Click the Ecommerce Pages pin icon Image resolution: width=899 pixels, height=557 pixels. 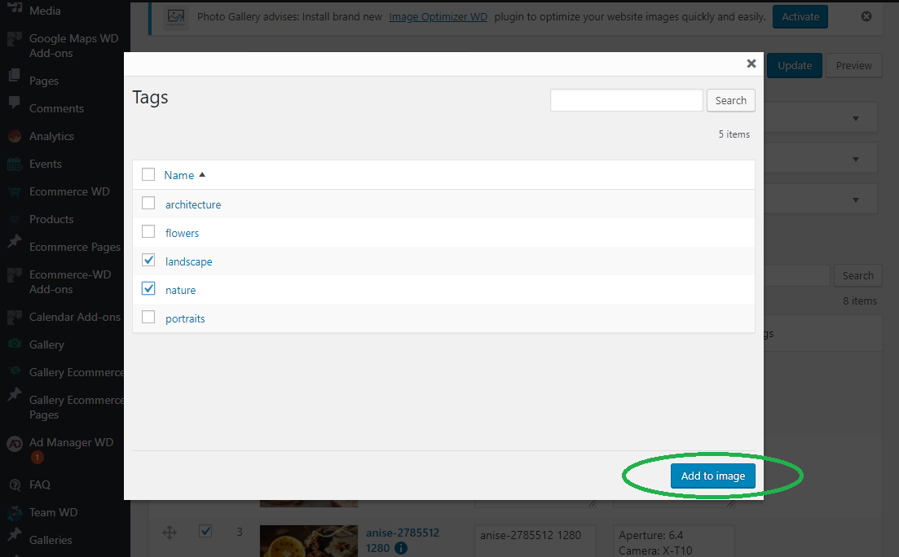[15, 242]
